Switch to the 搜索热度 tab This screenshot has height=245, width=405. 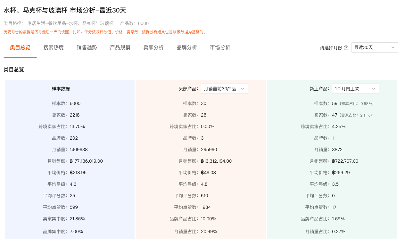coord(54,48)
